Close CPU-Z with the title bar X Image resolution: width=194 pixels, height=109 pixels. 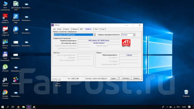[140, 25]
